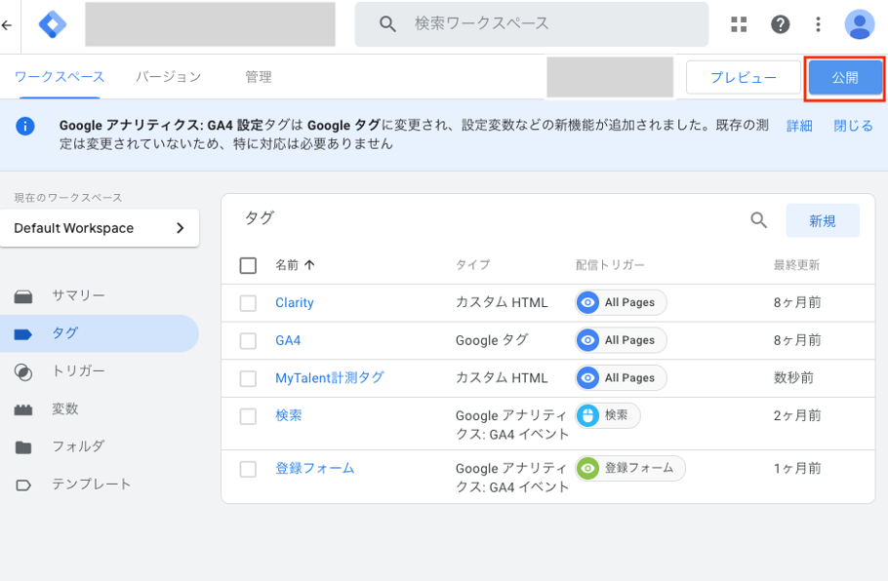Open the three-dot more options menu

[x=819, y=24]
